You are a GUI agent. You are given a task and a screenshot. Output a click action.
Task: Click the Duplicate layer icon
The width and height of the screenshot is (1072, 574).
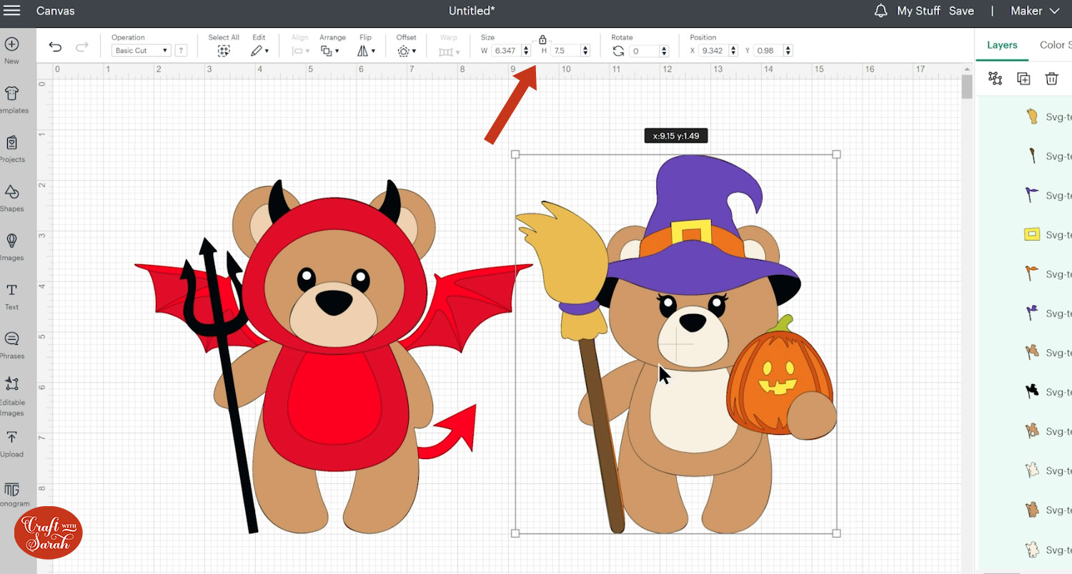coord(1023,79)
